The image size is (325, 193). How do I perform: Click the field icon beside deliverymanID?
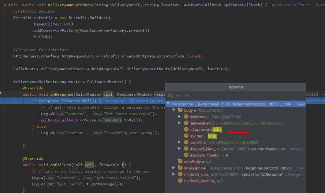(186, 123)
